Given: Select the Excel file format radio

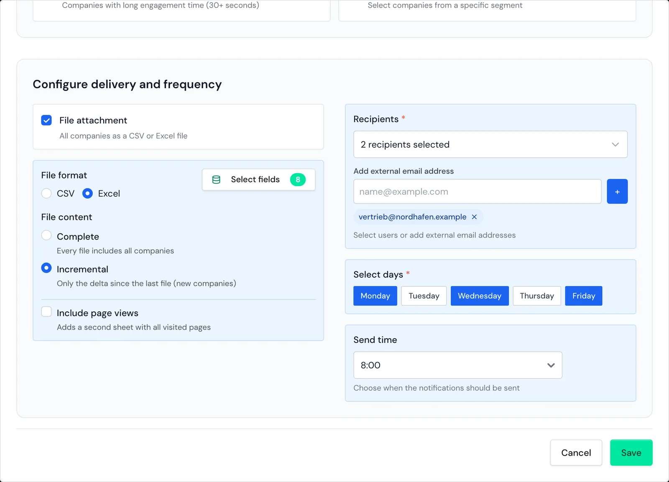Looking at the screenshot, I should click(x=87, y=194).
